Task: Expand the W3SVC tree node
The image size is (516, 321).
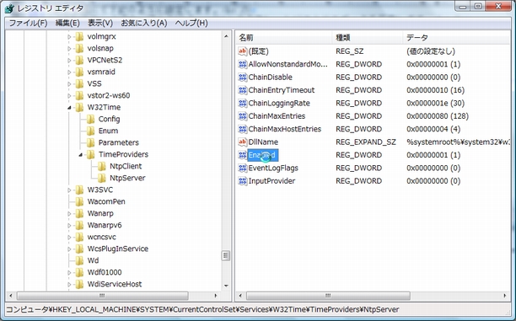Action: pos(69,190)
